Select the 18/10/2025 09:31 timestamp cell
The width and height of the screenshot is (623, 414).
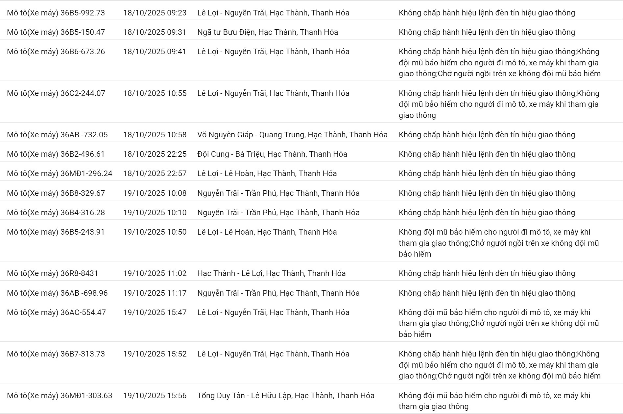point(155,32)
